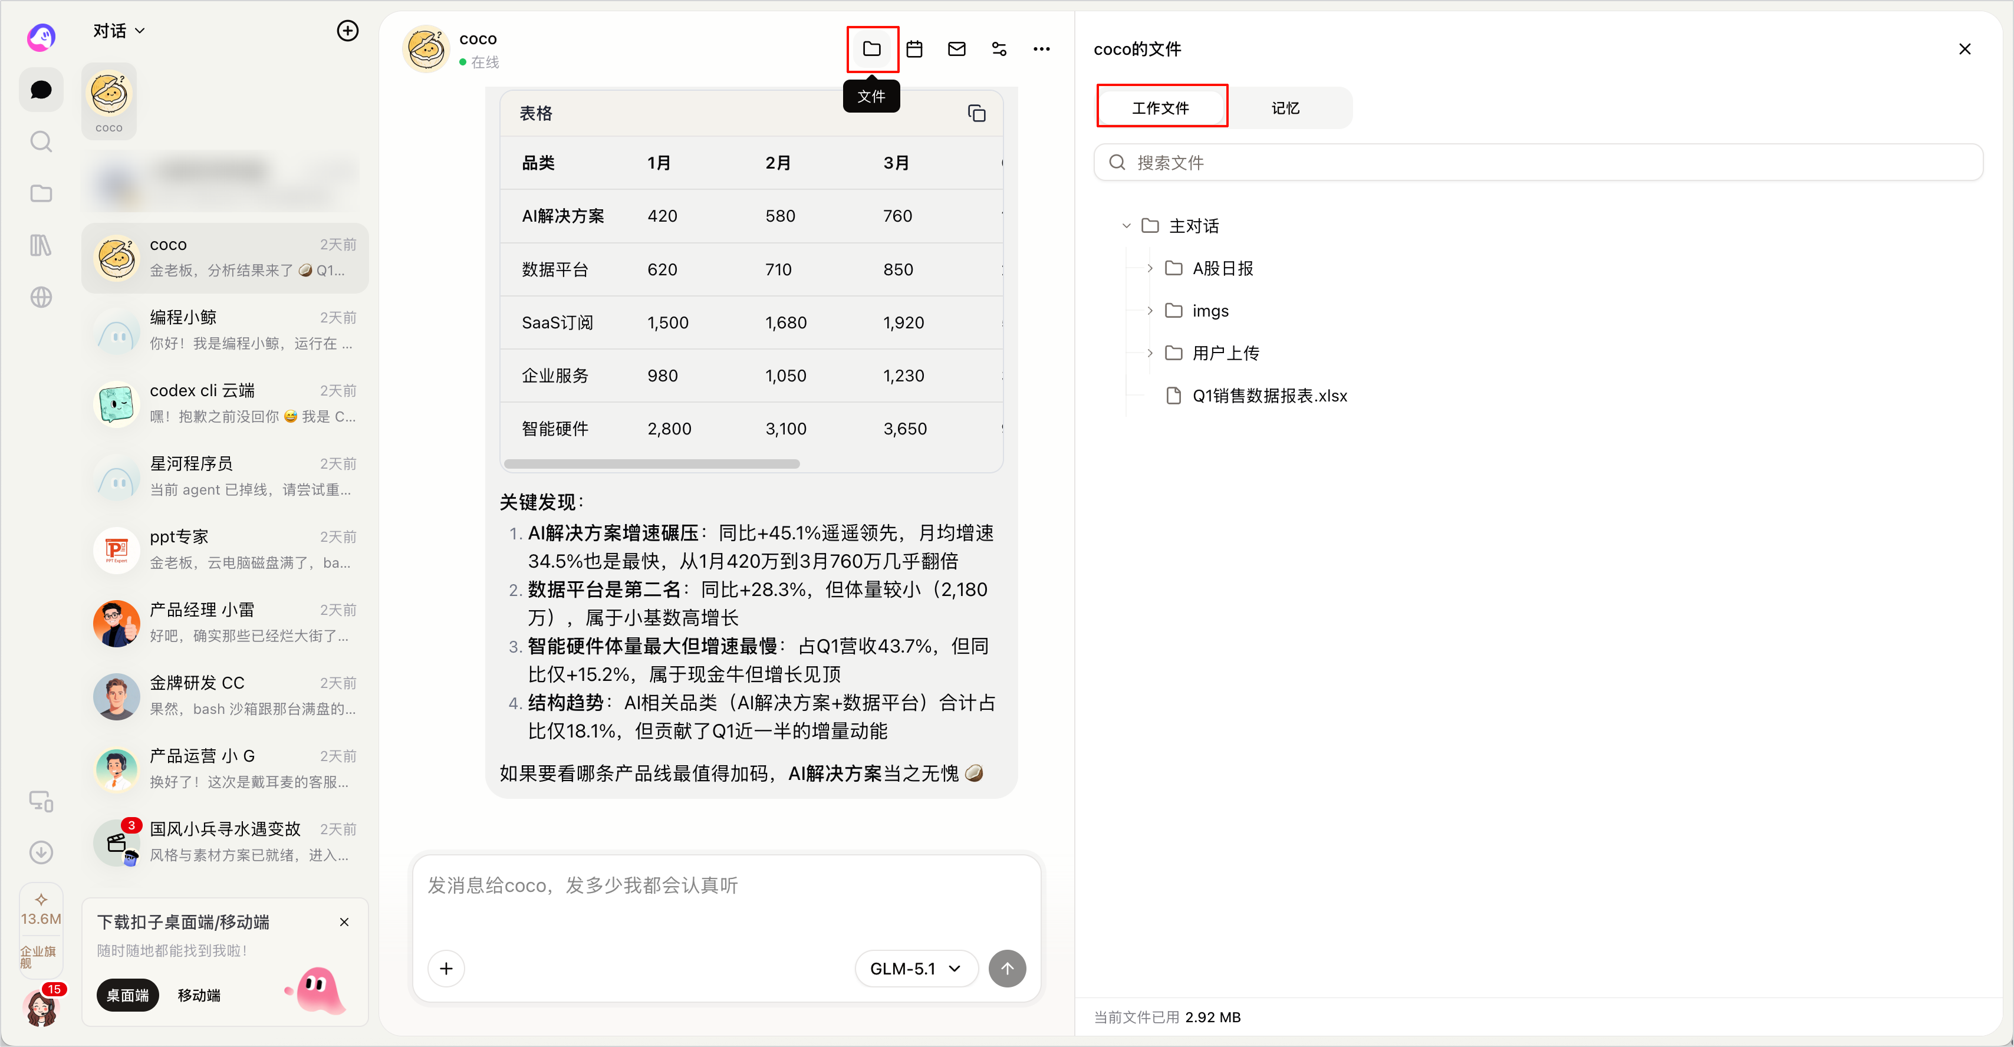Expand the A股日报 folder
Screen dimensions: 2014x1047
point(1149,268)
